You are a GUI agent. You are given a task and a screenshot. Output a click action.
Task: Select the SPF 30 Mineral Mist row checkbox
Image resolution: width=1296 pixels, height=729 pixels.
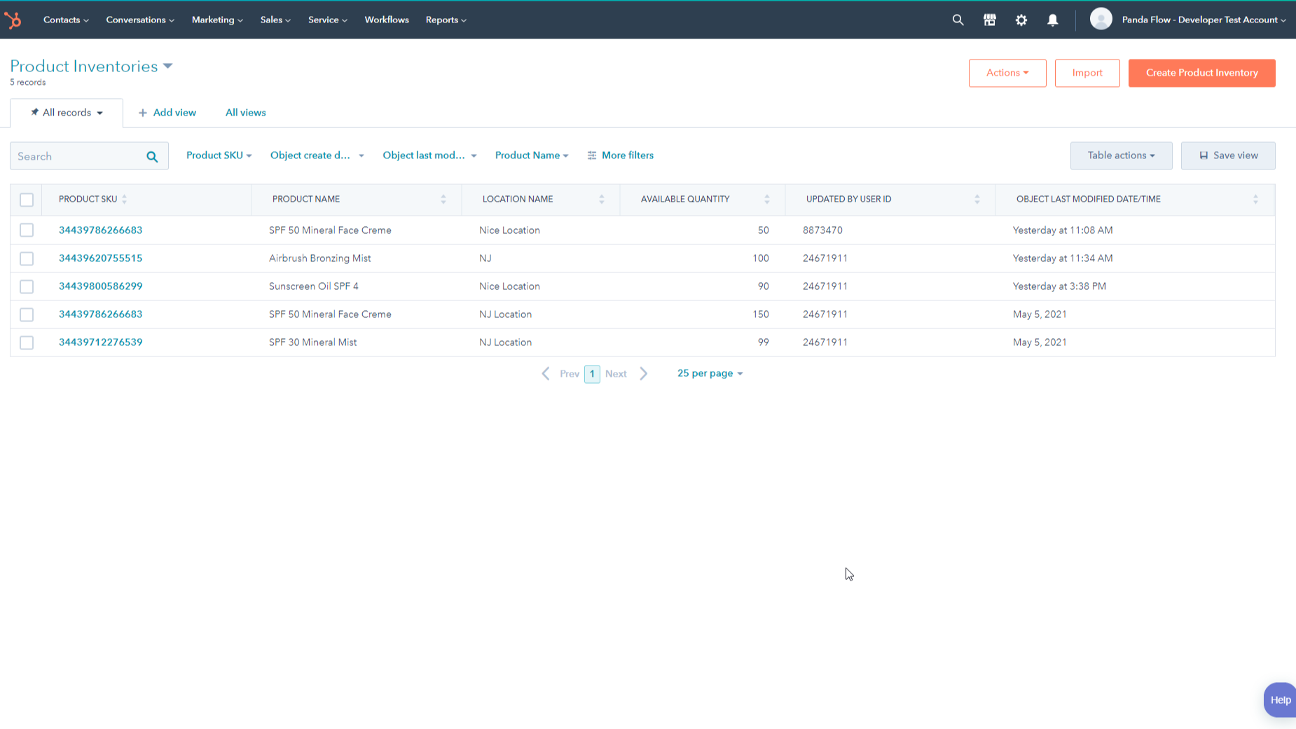pyautogui.click(x=27, y=342)
